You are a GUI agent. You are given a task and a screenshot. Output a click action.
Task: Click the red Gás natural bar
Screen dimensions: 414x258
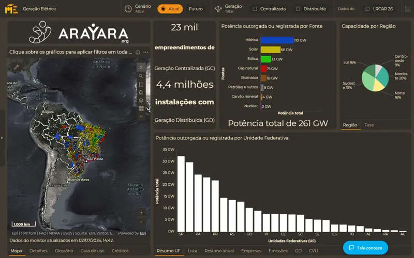263,69
